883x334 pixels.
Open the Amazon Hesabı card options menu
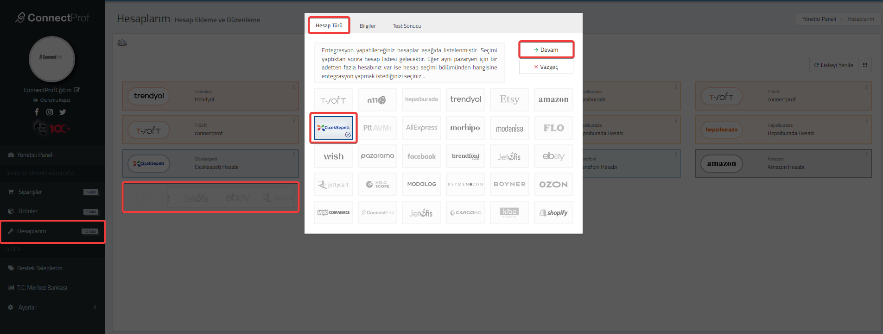867,155
